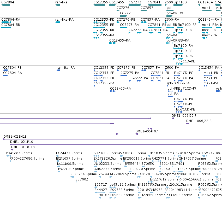This screenshot has height=199, width=222.
Task: Select the long 557002 EST span line
Action: pos(113,182)
